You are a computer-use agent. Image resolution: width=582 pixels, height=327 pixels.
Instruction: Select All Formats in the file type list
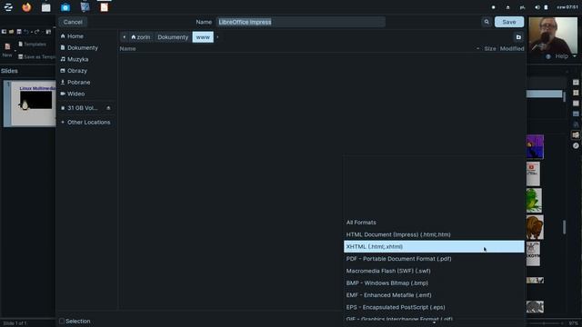(434, 223)
